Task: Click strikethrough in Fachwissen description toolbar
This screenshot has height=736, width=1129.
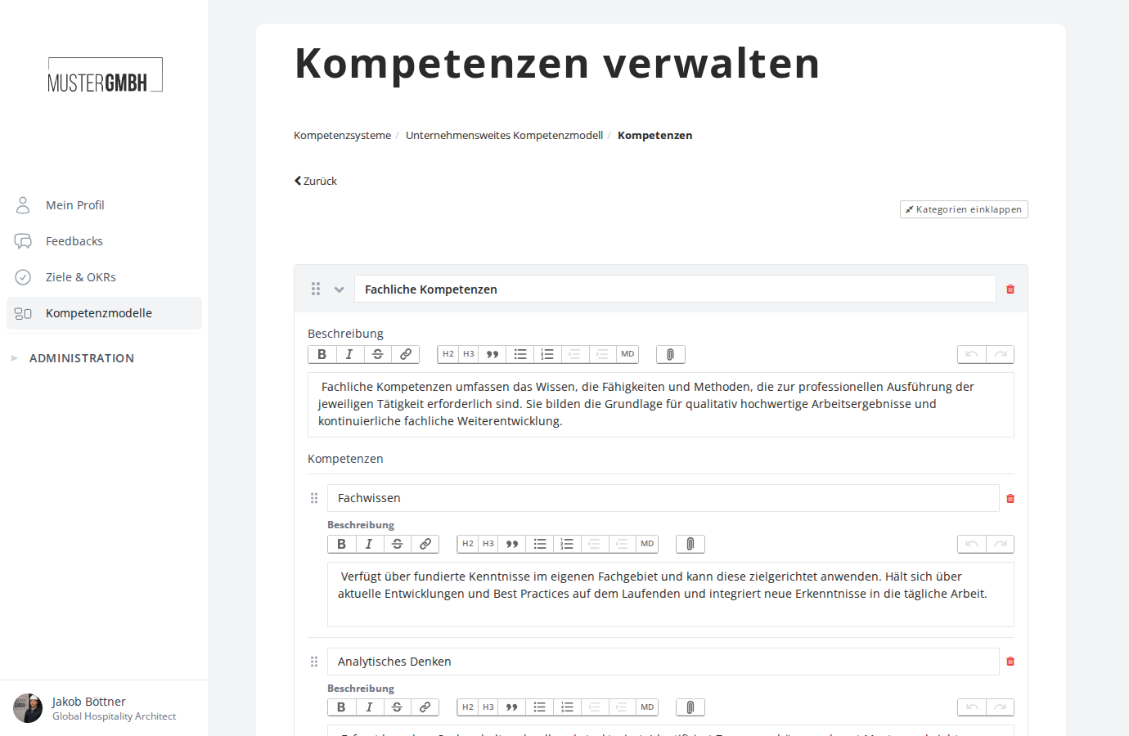Action: click(x=397, y=544)
